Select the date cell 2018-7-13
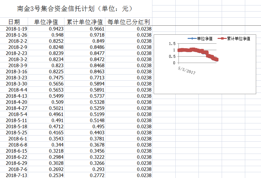This screenshot has height=178, width=261. 16,175
